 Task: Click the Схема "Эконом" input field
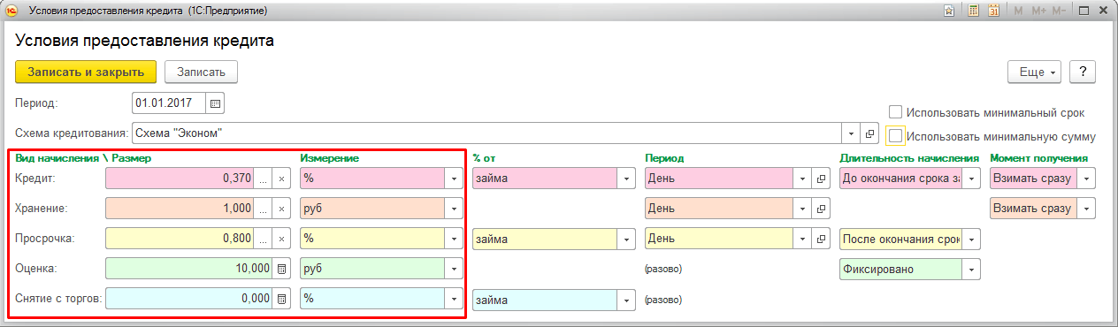(x=486, y=133)
